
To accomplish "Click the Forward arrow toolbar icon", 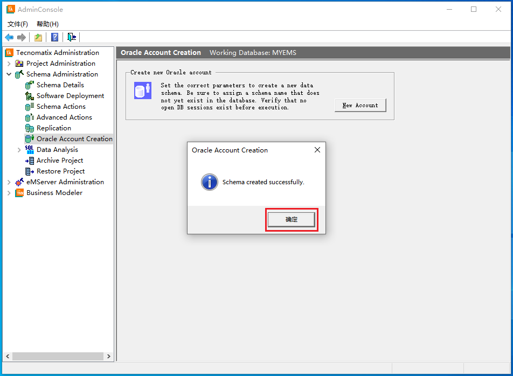I will 22,37.
